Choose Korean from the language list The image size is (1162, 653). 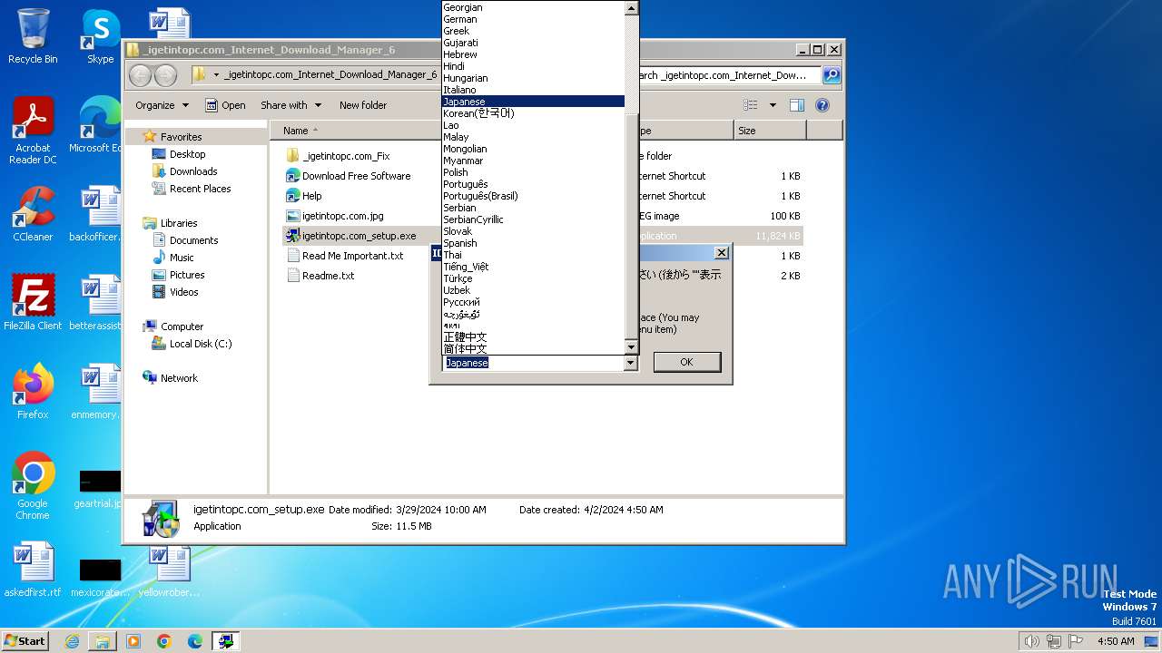[534, 113]
